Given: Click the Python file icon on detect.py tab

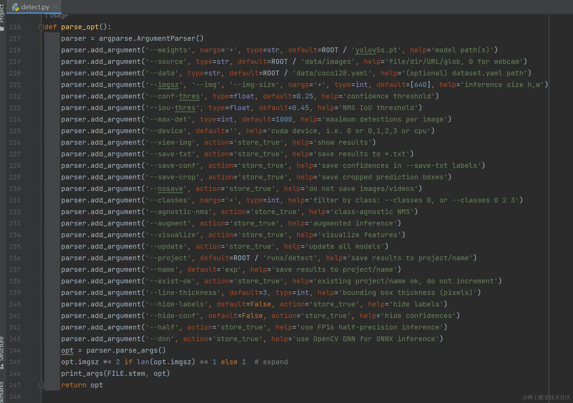Looking at the screenshot, I should [16, 7].
